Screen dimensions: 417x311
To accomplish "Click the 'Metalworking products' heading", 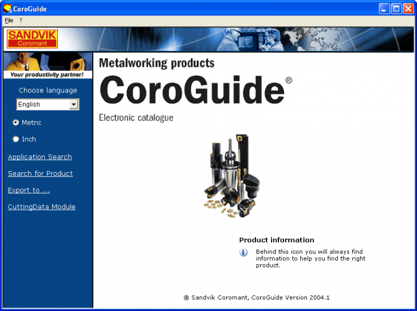I will [156, 63].
